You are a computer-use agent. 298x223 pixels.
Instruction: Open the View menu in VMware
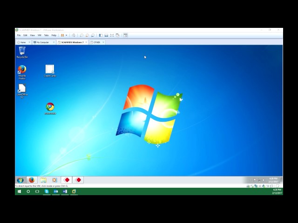click(x=33, y=35)
